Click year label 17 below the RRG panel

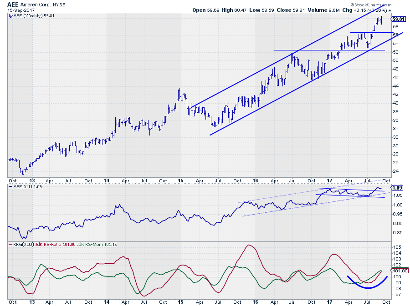329,302
